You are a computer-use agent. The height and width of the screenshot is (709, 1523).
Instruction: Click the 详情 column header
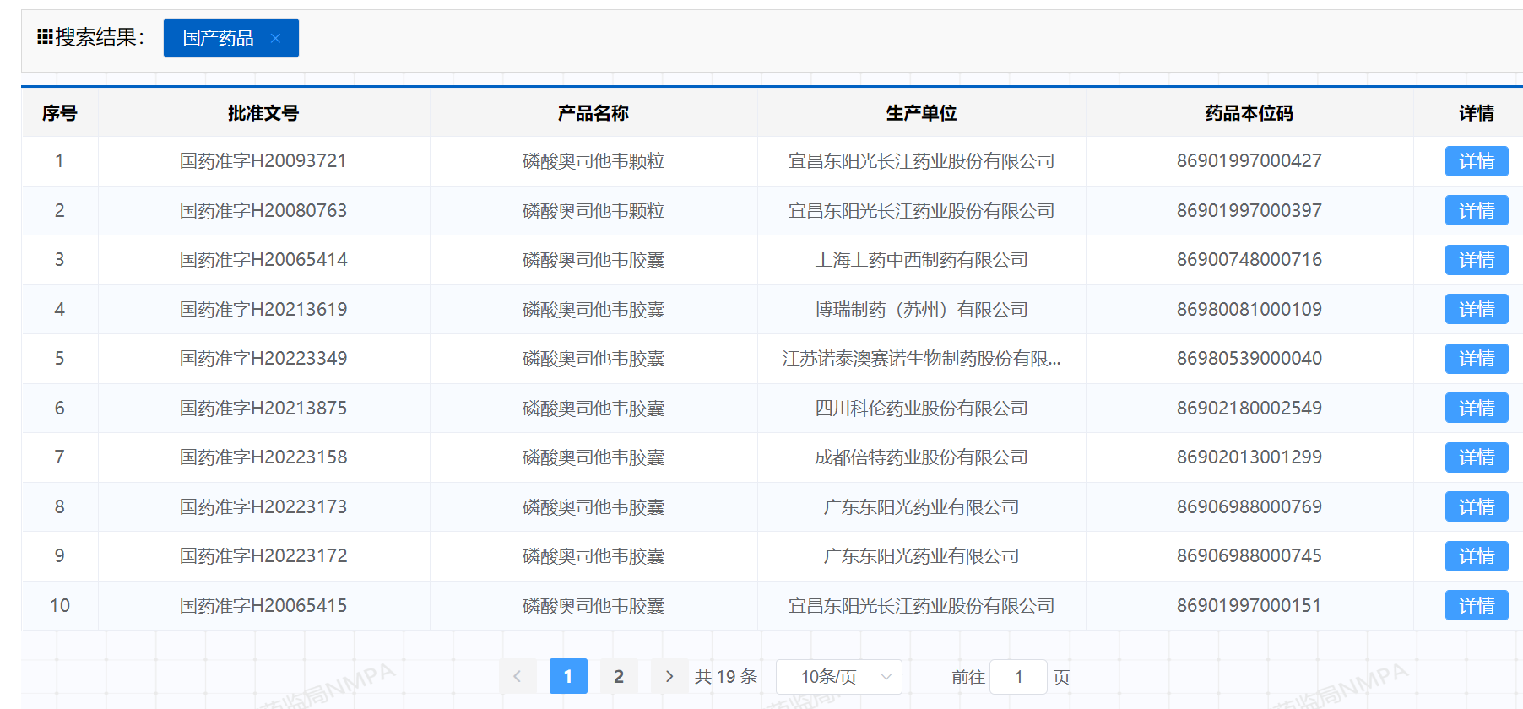coord(1477,113)
